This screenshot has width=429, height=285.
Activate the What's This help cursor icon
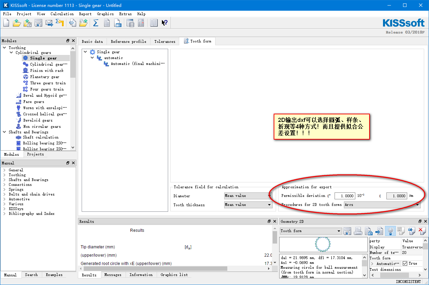pos(165,23)
